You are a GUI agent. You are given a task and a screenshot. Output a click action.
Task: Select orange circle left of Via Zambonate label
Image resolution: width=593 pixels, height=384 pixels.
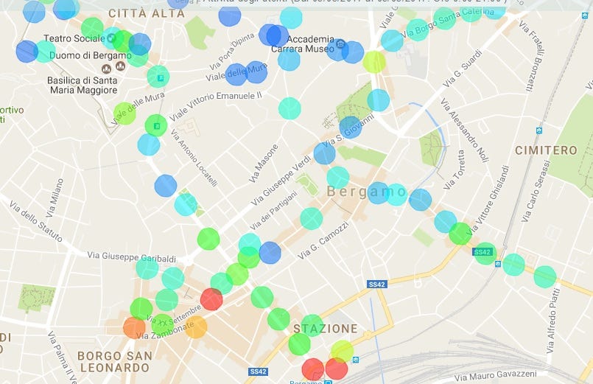point(134,328)
